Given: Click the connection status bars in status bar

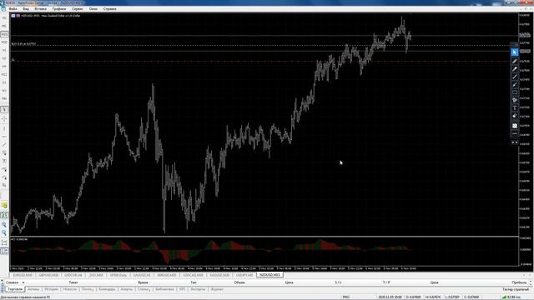Looking at the screenshot, I should [x=504, y=297].
